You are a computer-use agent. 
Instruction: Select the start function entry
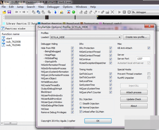coord(9,38)
